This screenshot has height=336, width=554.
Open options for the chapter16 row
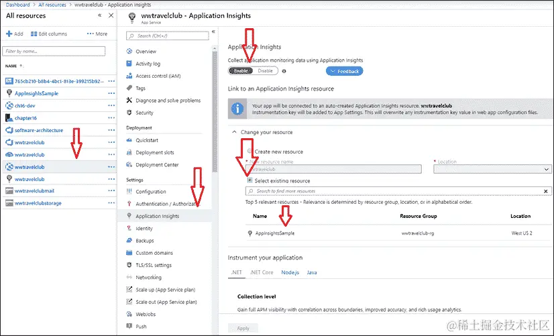coord(111,117)
